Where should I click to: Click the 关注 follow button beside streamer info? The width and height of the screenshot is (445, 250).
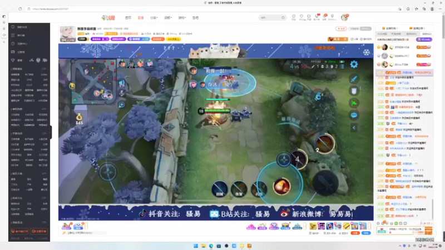pos(341,29)
